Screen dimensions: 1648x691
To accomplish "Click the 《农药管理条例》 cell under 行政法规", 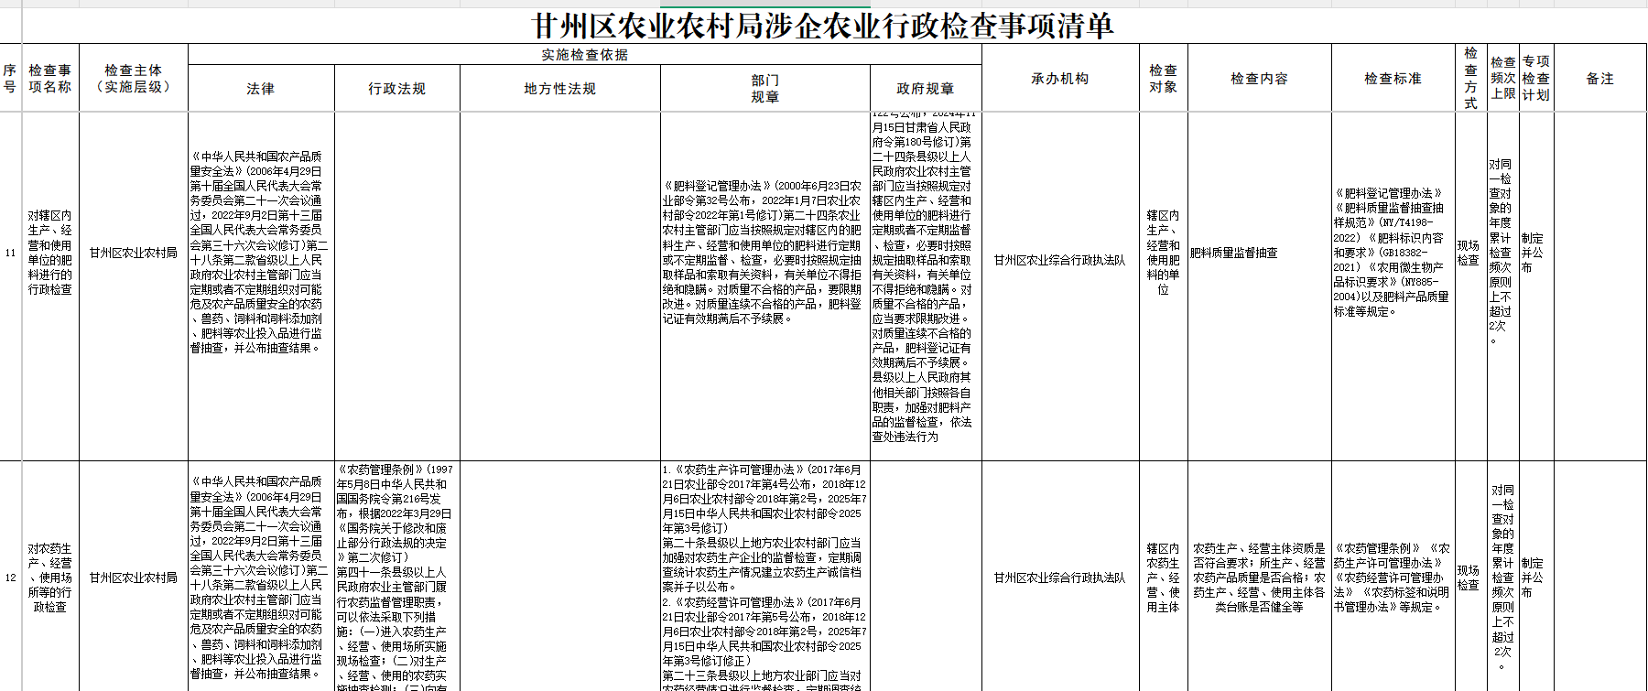I will click(x=396, y=578).
